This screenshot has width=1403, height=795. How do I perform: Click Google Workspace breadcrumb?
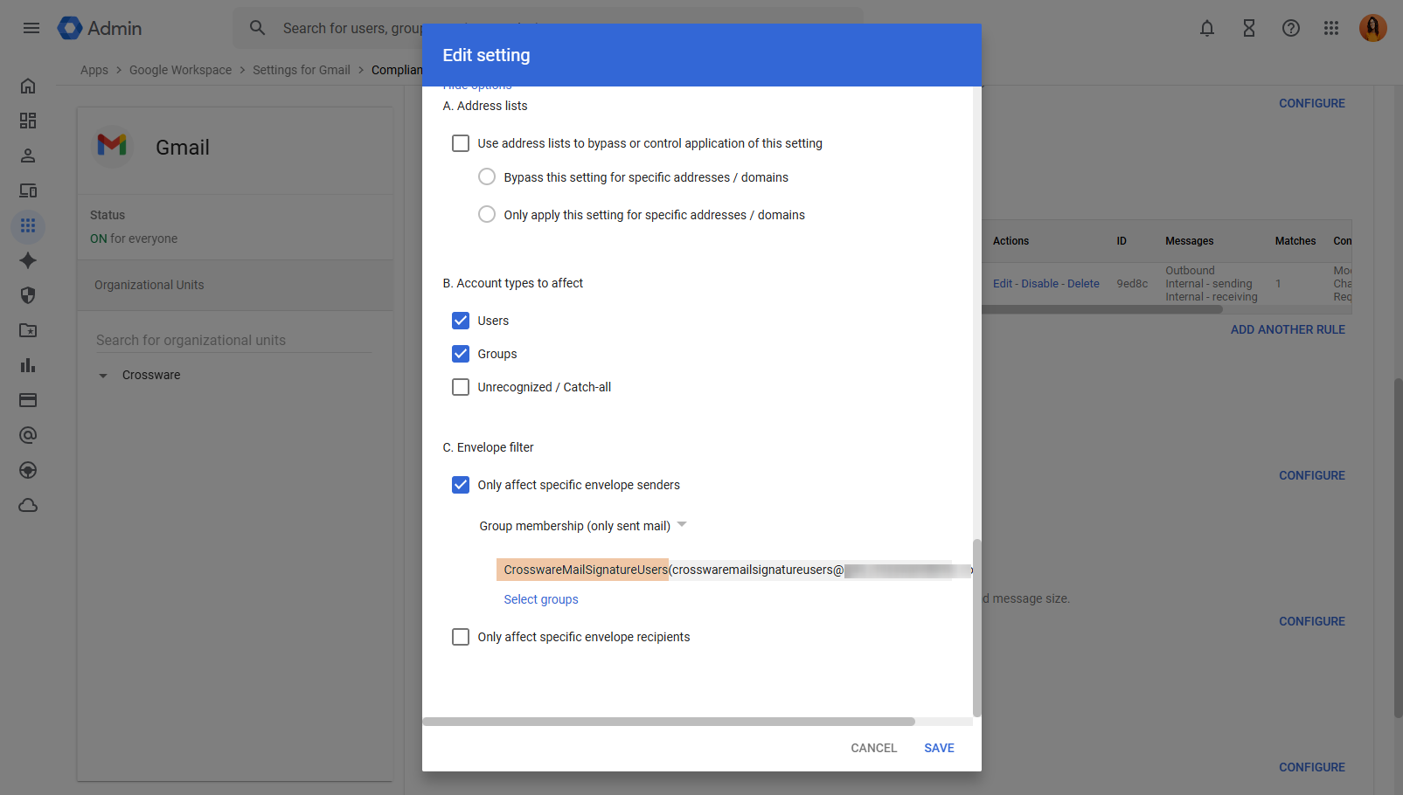click(180, 70)
